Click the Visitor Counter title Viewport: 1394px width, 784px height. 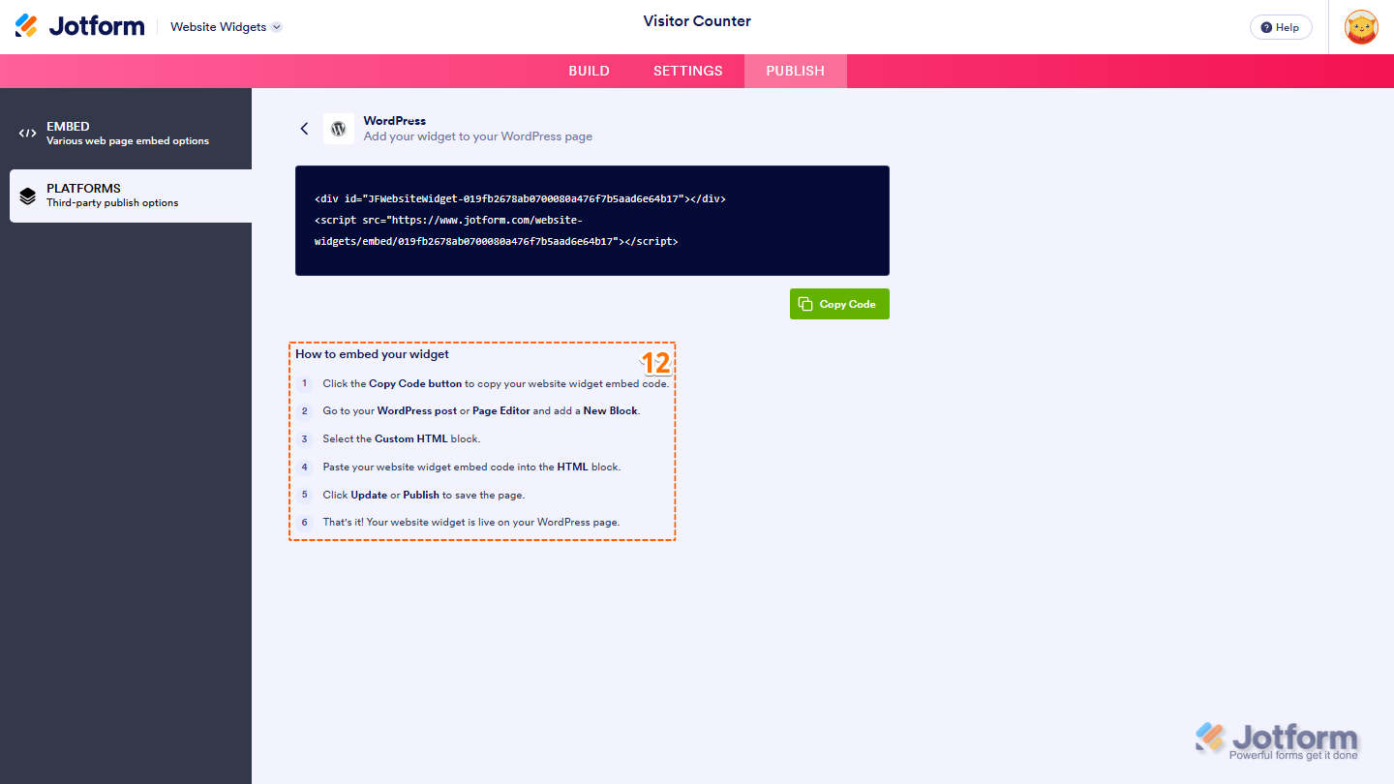(697, 21)
